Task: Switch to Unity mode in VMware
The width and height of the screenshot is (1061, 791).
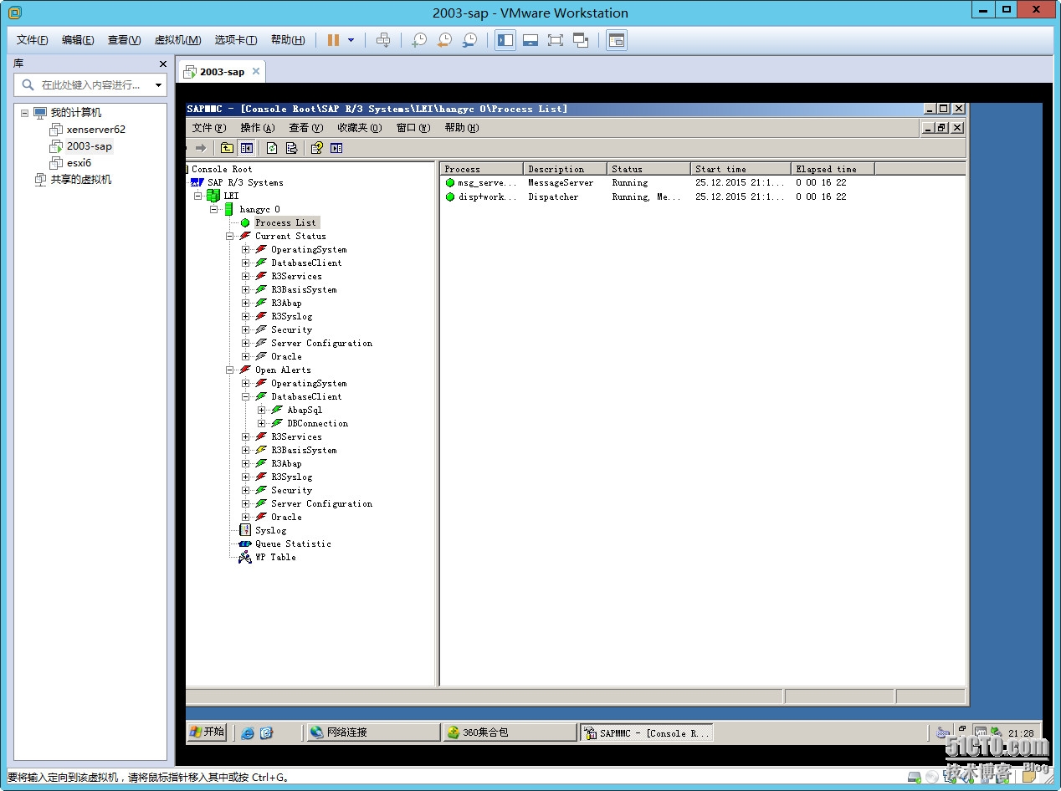Action: click(581, 40)
